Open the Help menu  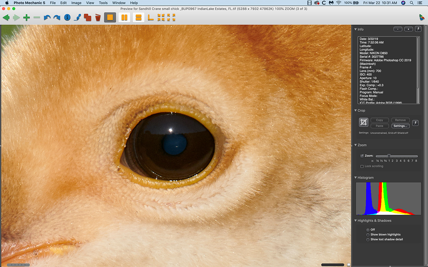134,3
